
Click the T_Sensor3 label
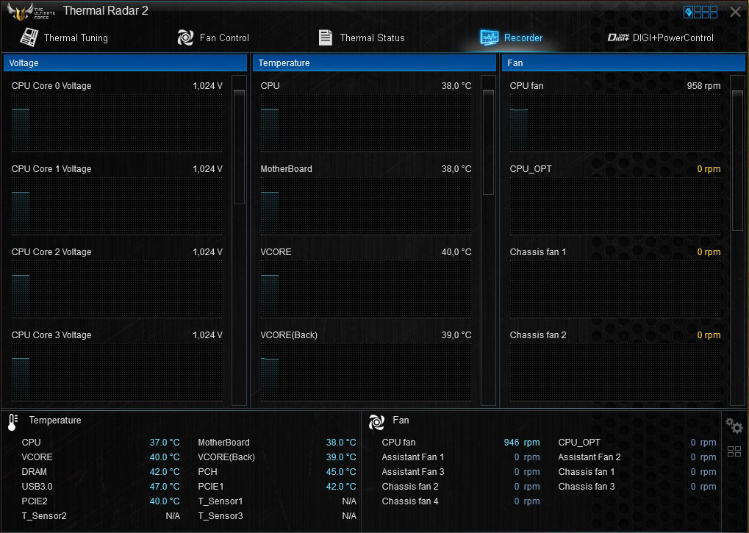(221, 516)
